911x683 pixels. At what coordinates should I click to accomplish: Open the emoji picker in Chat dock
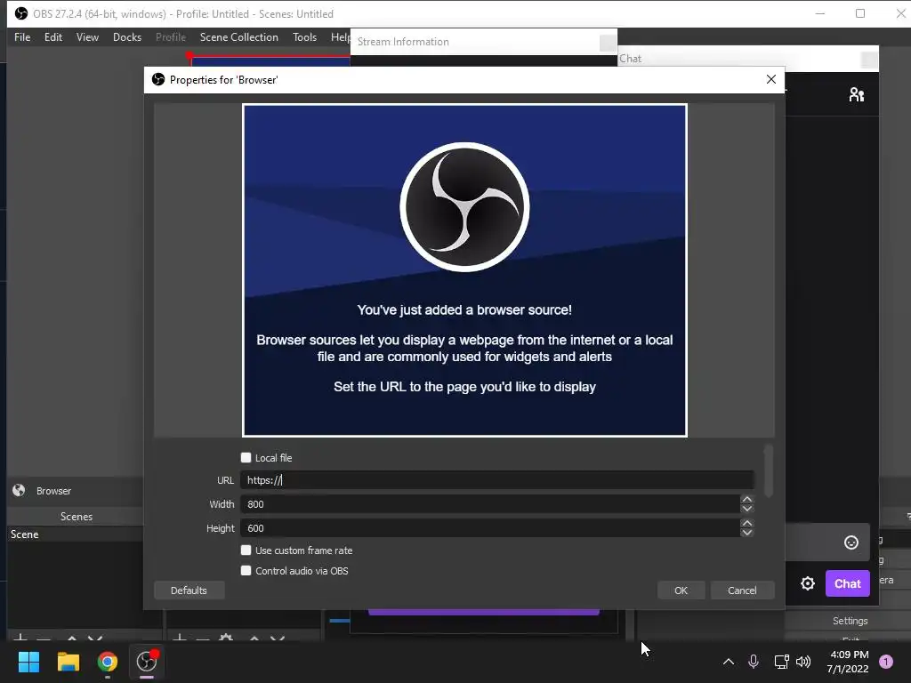(x=851, y=542)
